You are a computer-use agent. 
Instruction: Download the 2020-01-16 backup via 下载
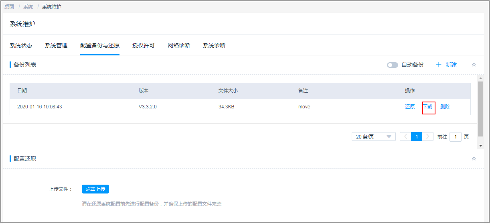[x=428, y=107]
